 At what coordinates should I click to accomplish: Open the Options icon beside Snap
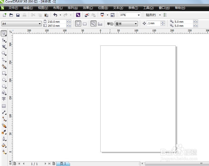[x=165, y=15]
